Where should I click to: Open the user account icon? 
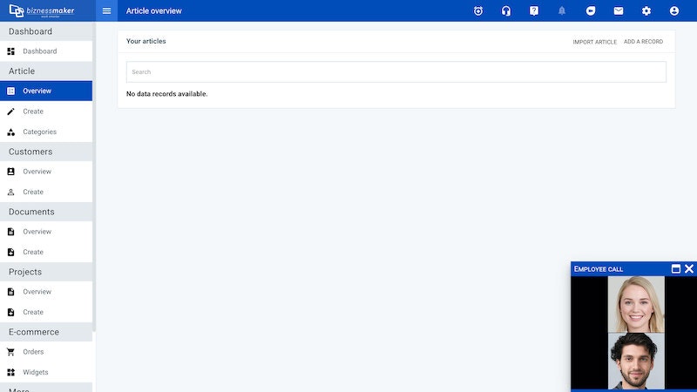coord(674,10)
